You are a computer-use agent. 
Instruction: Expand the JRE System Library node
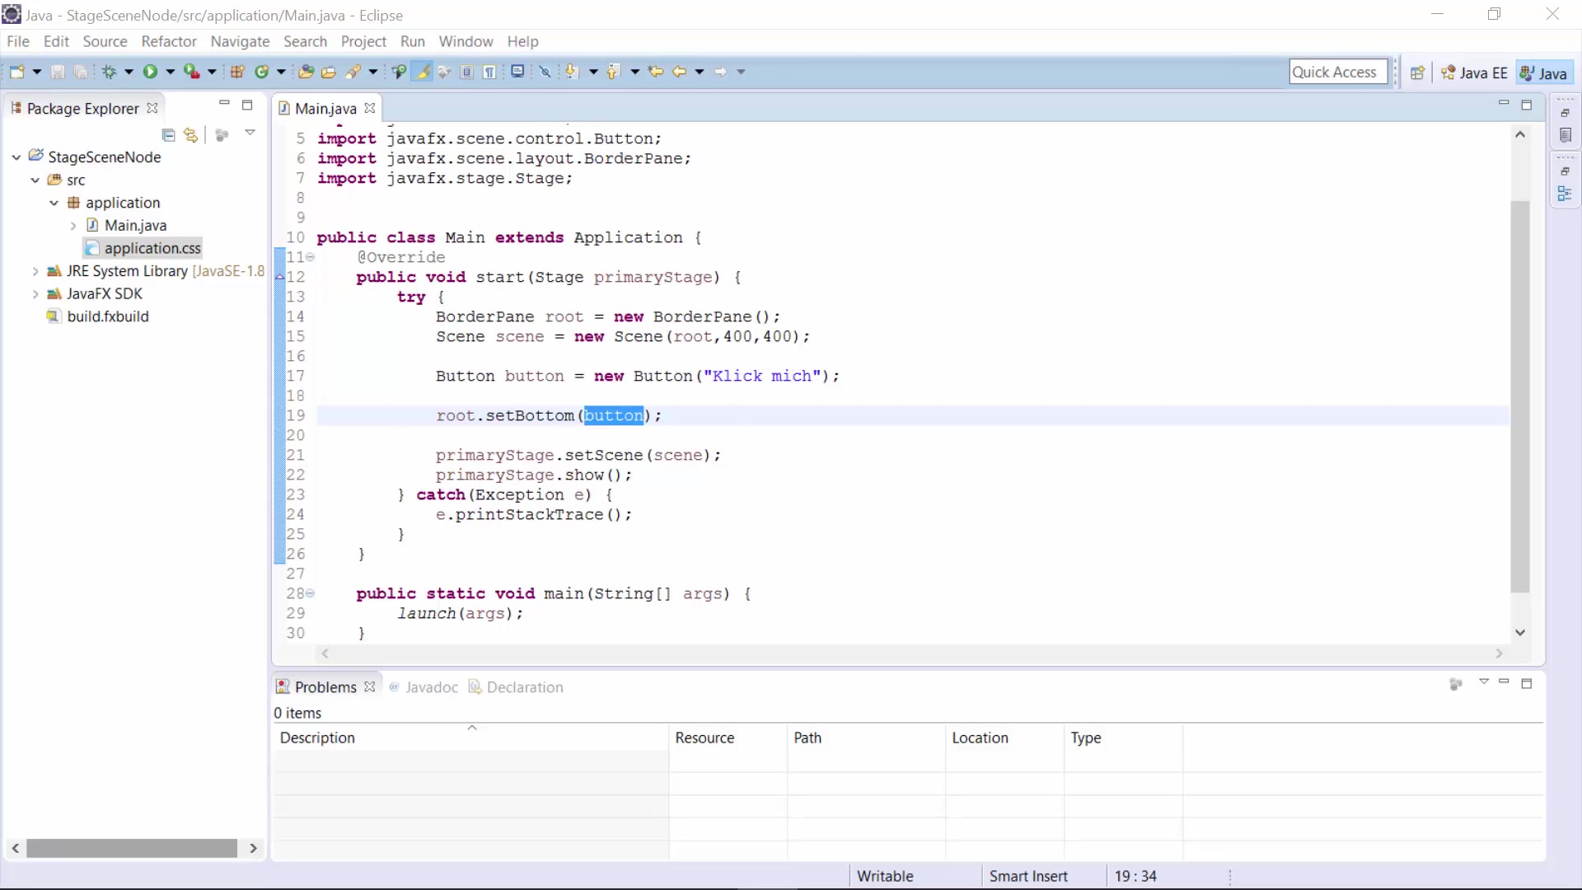click(35, 271)
